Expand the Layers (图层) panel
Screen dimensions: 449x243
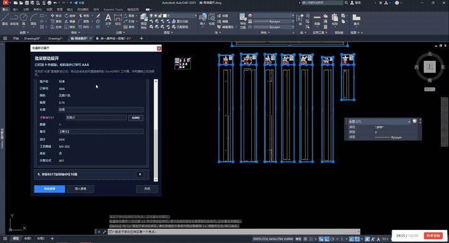pyautogui.click(x=168, y=32)
